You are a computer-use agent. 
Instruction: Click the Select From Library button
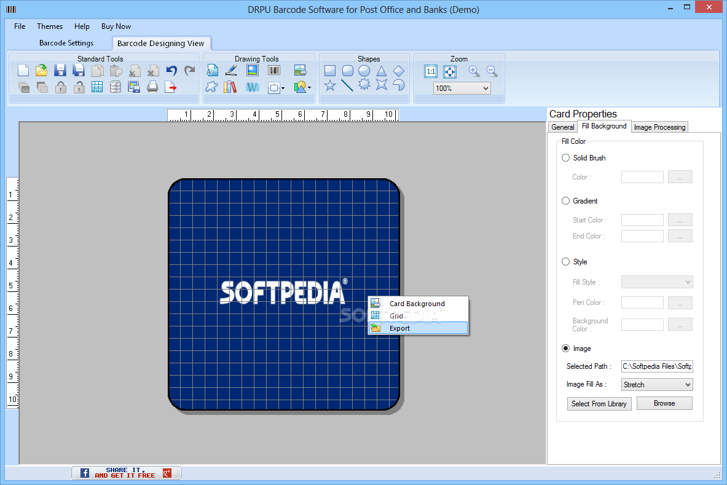[x=599, y=404]
